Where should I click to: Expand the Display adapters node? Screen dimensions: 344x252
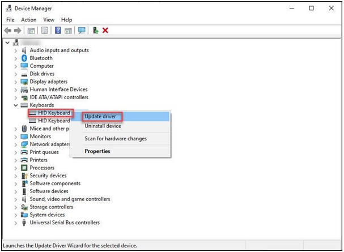click(16, 82)
